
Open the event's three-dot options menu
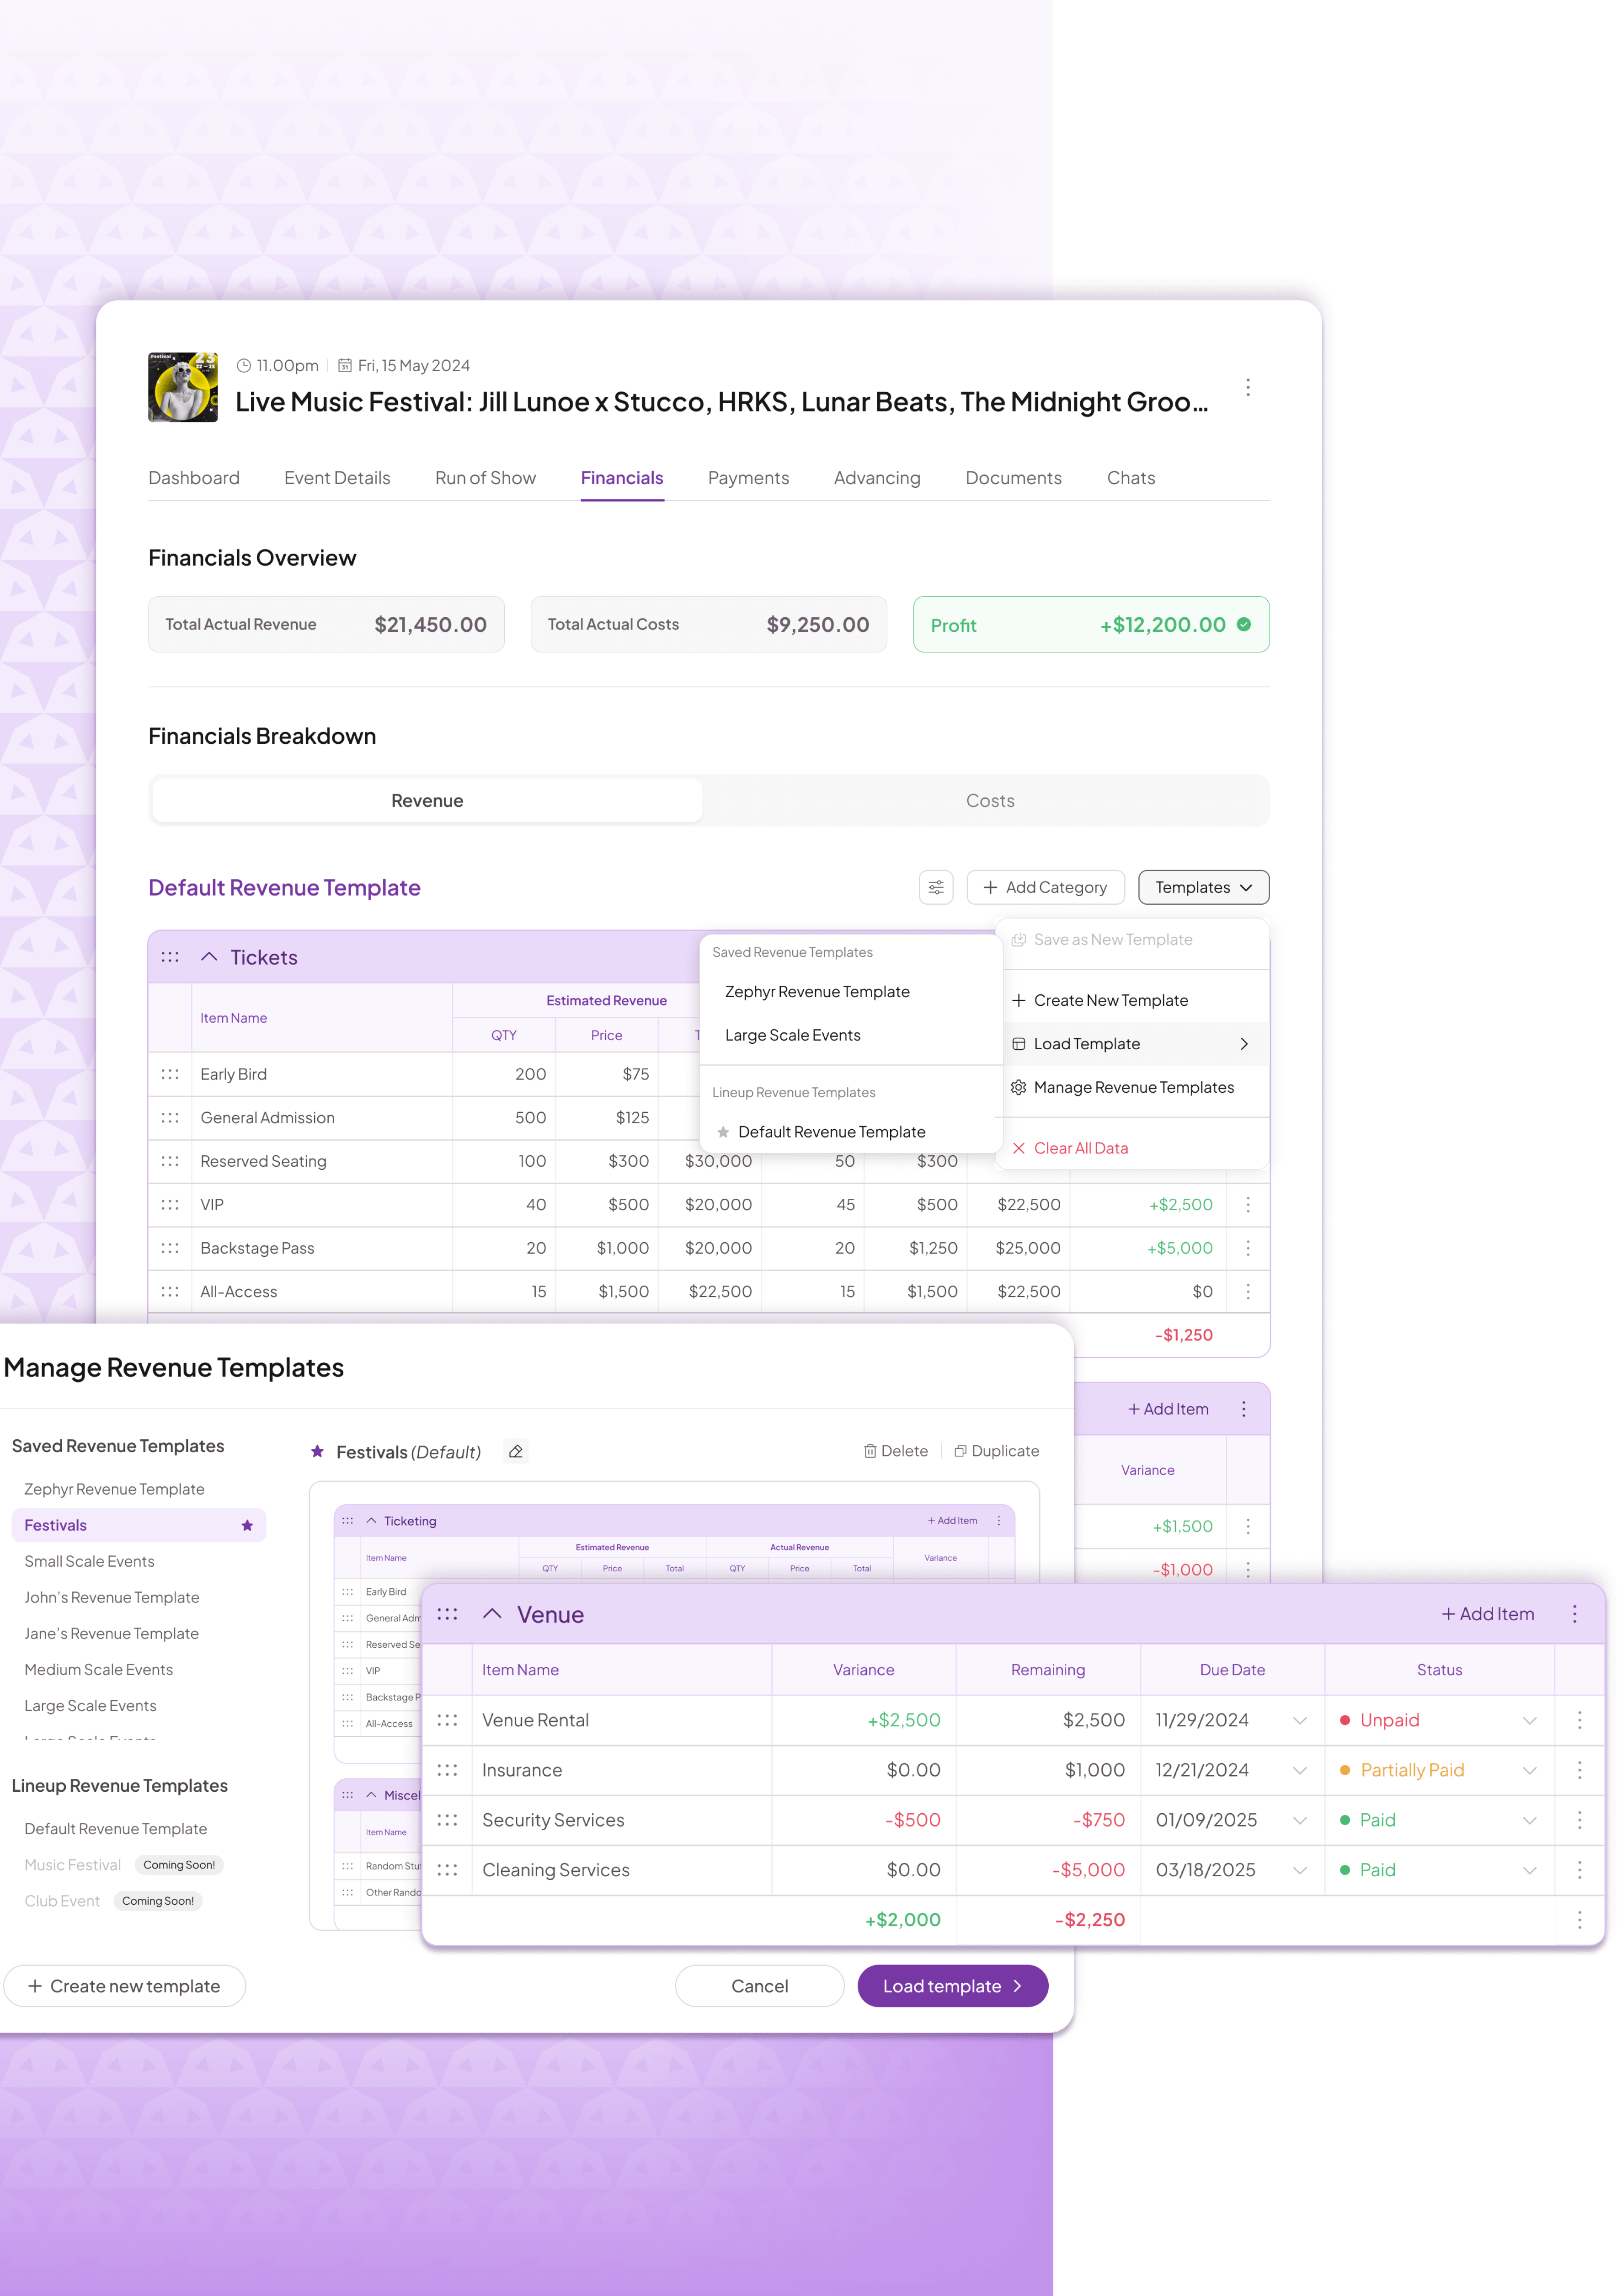tap(1247, 387)
